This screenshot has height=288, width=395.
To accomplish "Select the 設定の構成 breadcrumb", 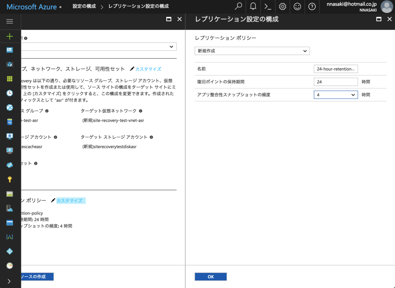I will 84,6.
